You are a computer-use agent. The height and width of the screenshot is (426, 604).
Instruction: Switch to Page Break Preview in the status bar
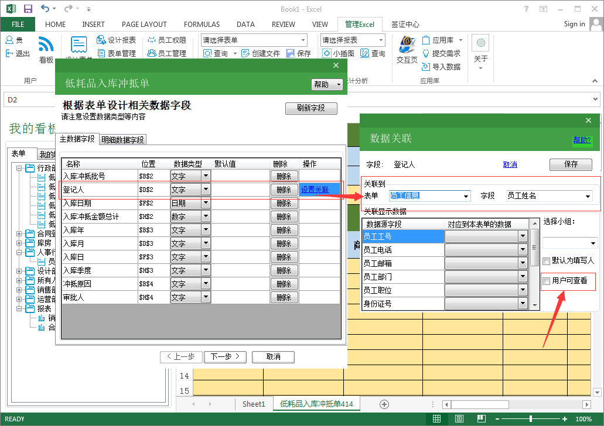(482, 419)
